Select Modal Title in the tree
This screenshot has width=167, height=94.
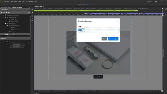click(14, 19)
